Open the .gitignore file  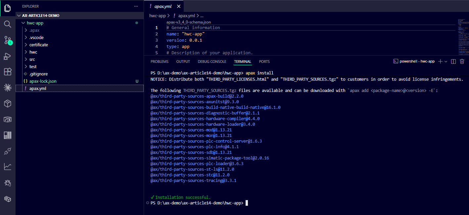point(38,74)
